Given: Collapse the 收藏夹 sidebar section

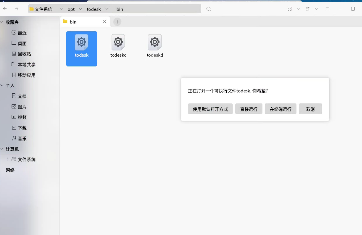Looking at the screenshot, I should pyautogui.click(x=2, y=22).
